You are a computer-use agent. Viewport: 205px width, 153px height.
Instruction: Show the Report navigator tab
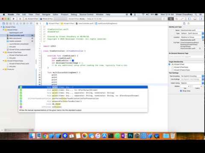(x=31, y=23)
